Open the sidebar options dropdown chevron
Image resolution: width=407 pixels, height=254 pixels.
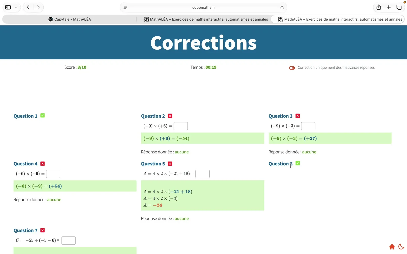(16, 7)
